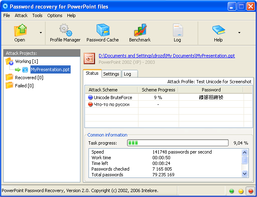The image size is (257, 197).
Task: Click the copyright text in status bar
Action: coord(80,191)
